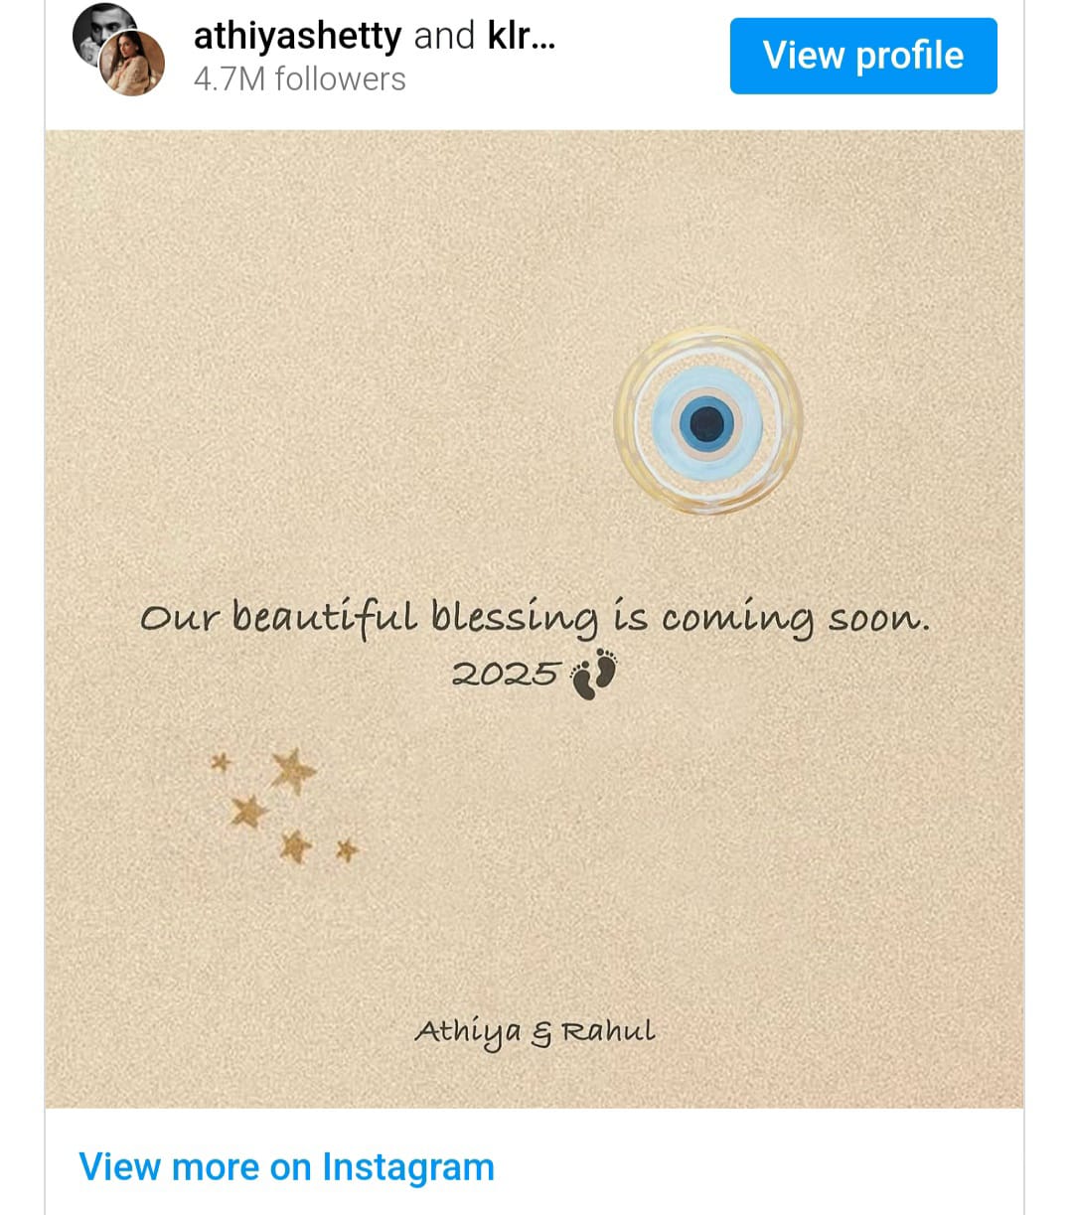
Task: Tap the dark pupil of the evil eye
Action: (706, 422)
